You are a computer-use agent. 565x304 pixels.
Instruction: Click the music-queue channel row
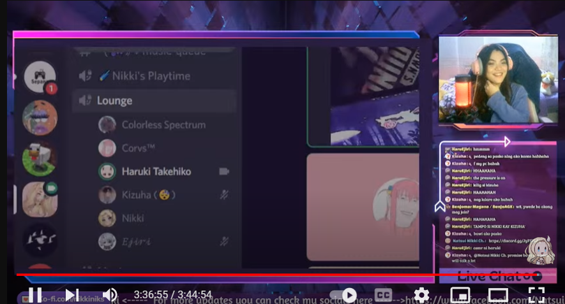click(x=154, y=53)
